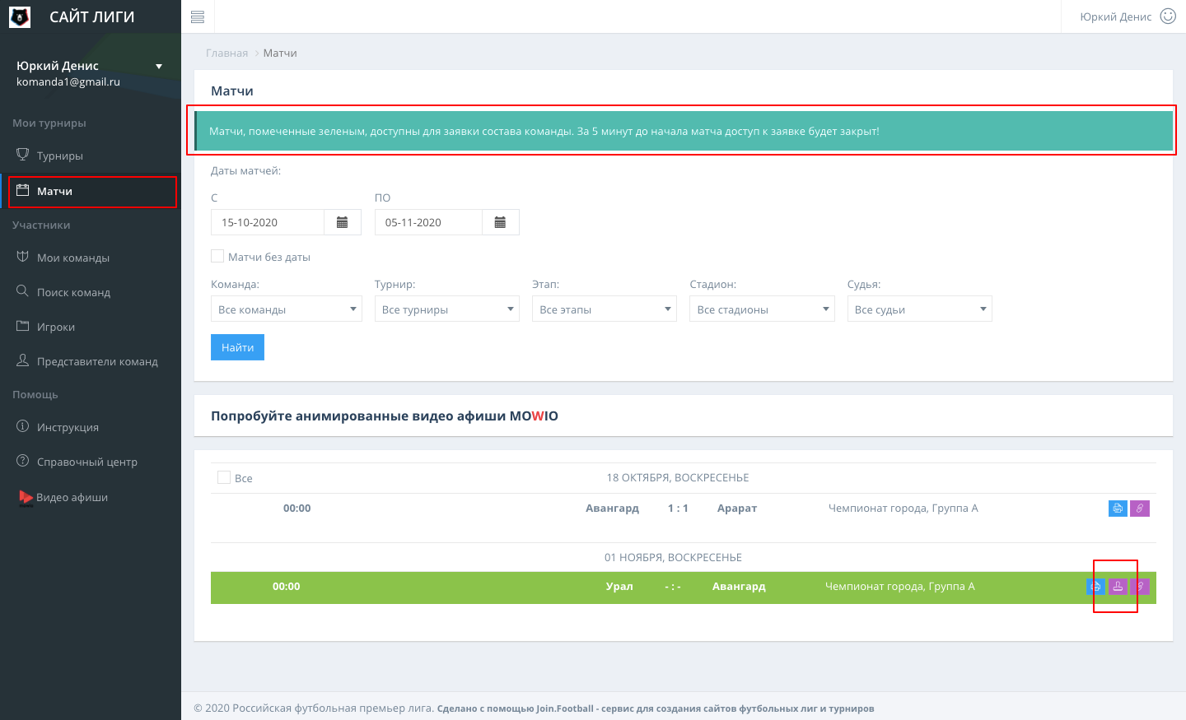Open Матчи in sidebar
The image size is (1186, 720).
coord(92,192)
